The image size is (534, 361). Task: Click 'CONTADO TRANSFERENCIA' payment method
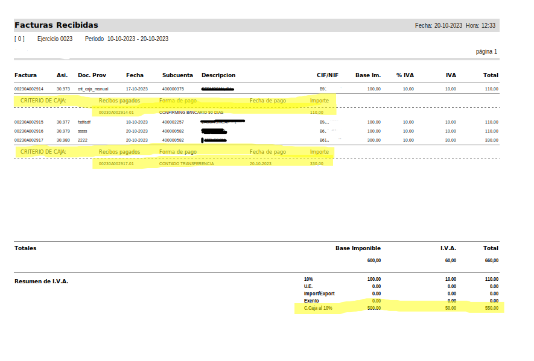186,164
